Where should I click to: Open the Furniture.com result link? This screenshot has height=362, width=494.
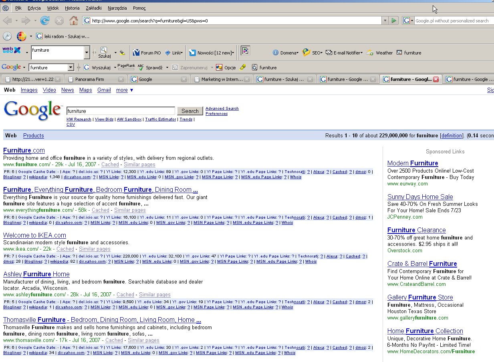tap(24, 150)
